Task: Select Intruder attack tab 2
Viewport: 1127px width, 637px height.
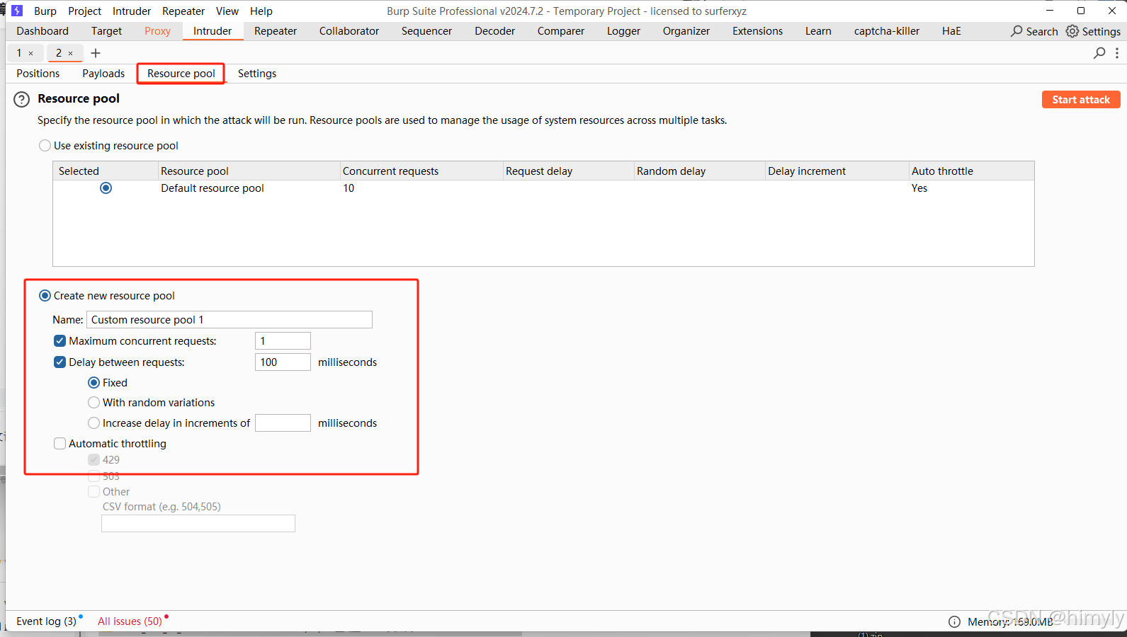Action: [x=59, y=53]
